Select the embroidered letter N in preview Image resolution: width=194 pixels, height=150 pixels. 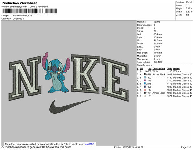pos(25,78)
